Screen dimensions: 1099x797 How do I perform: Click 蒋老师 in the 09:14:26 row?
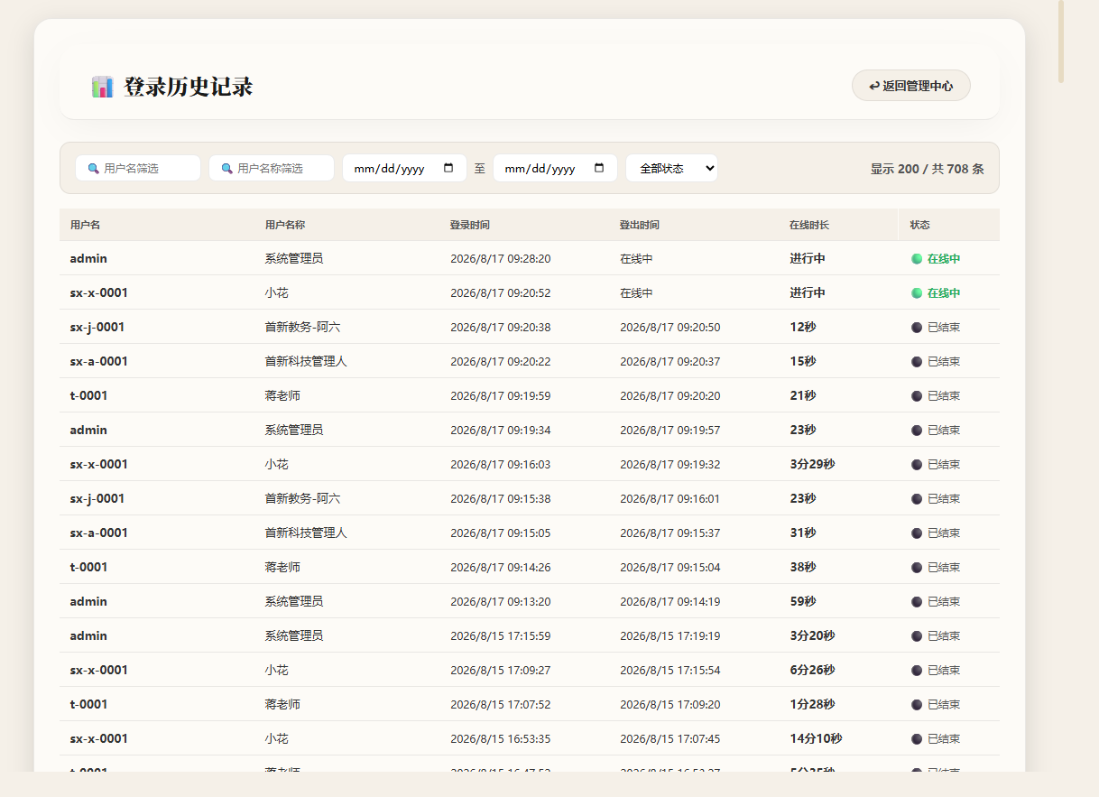282,568
